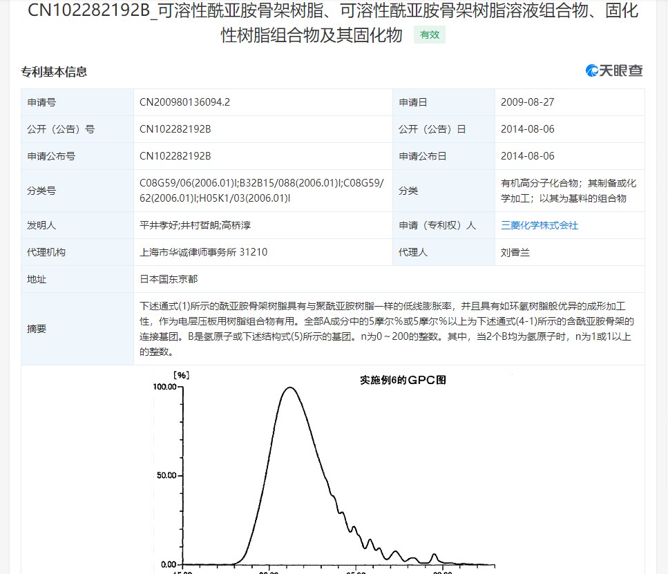
Task: Click the address 日本国东京都
Action: (x=169, y=279)
